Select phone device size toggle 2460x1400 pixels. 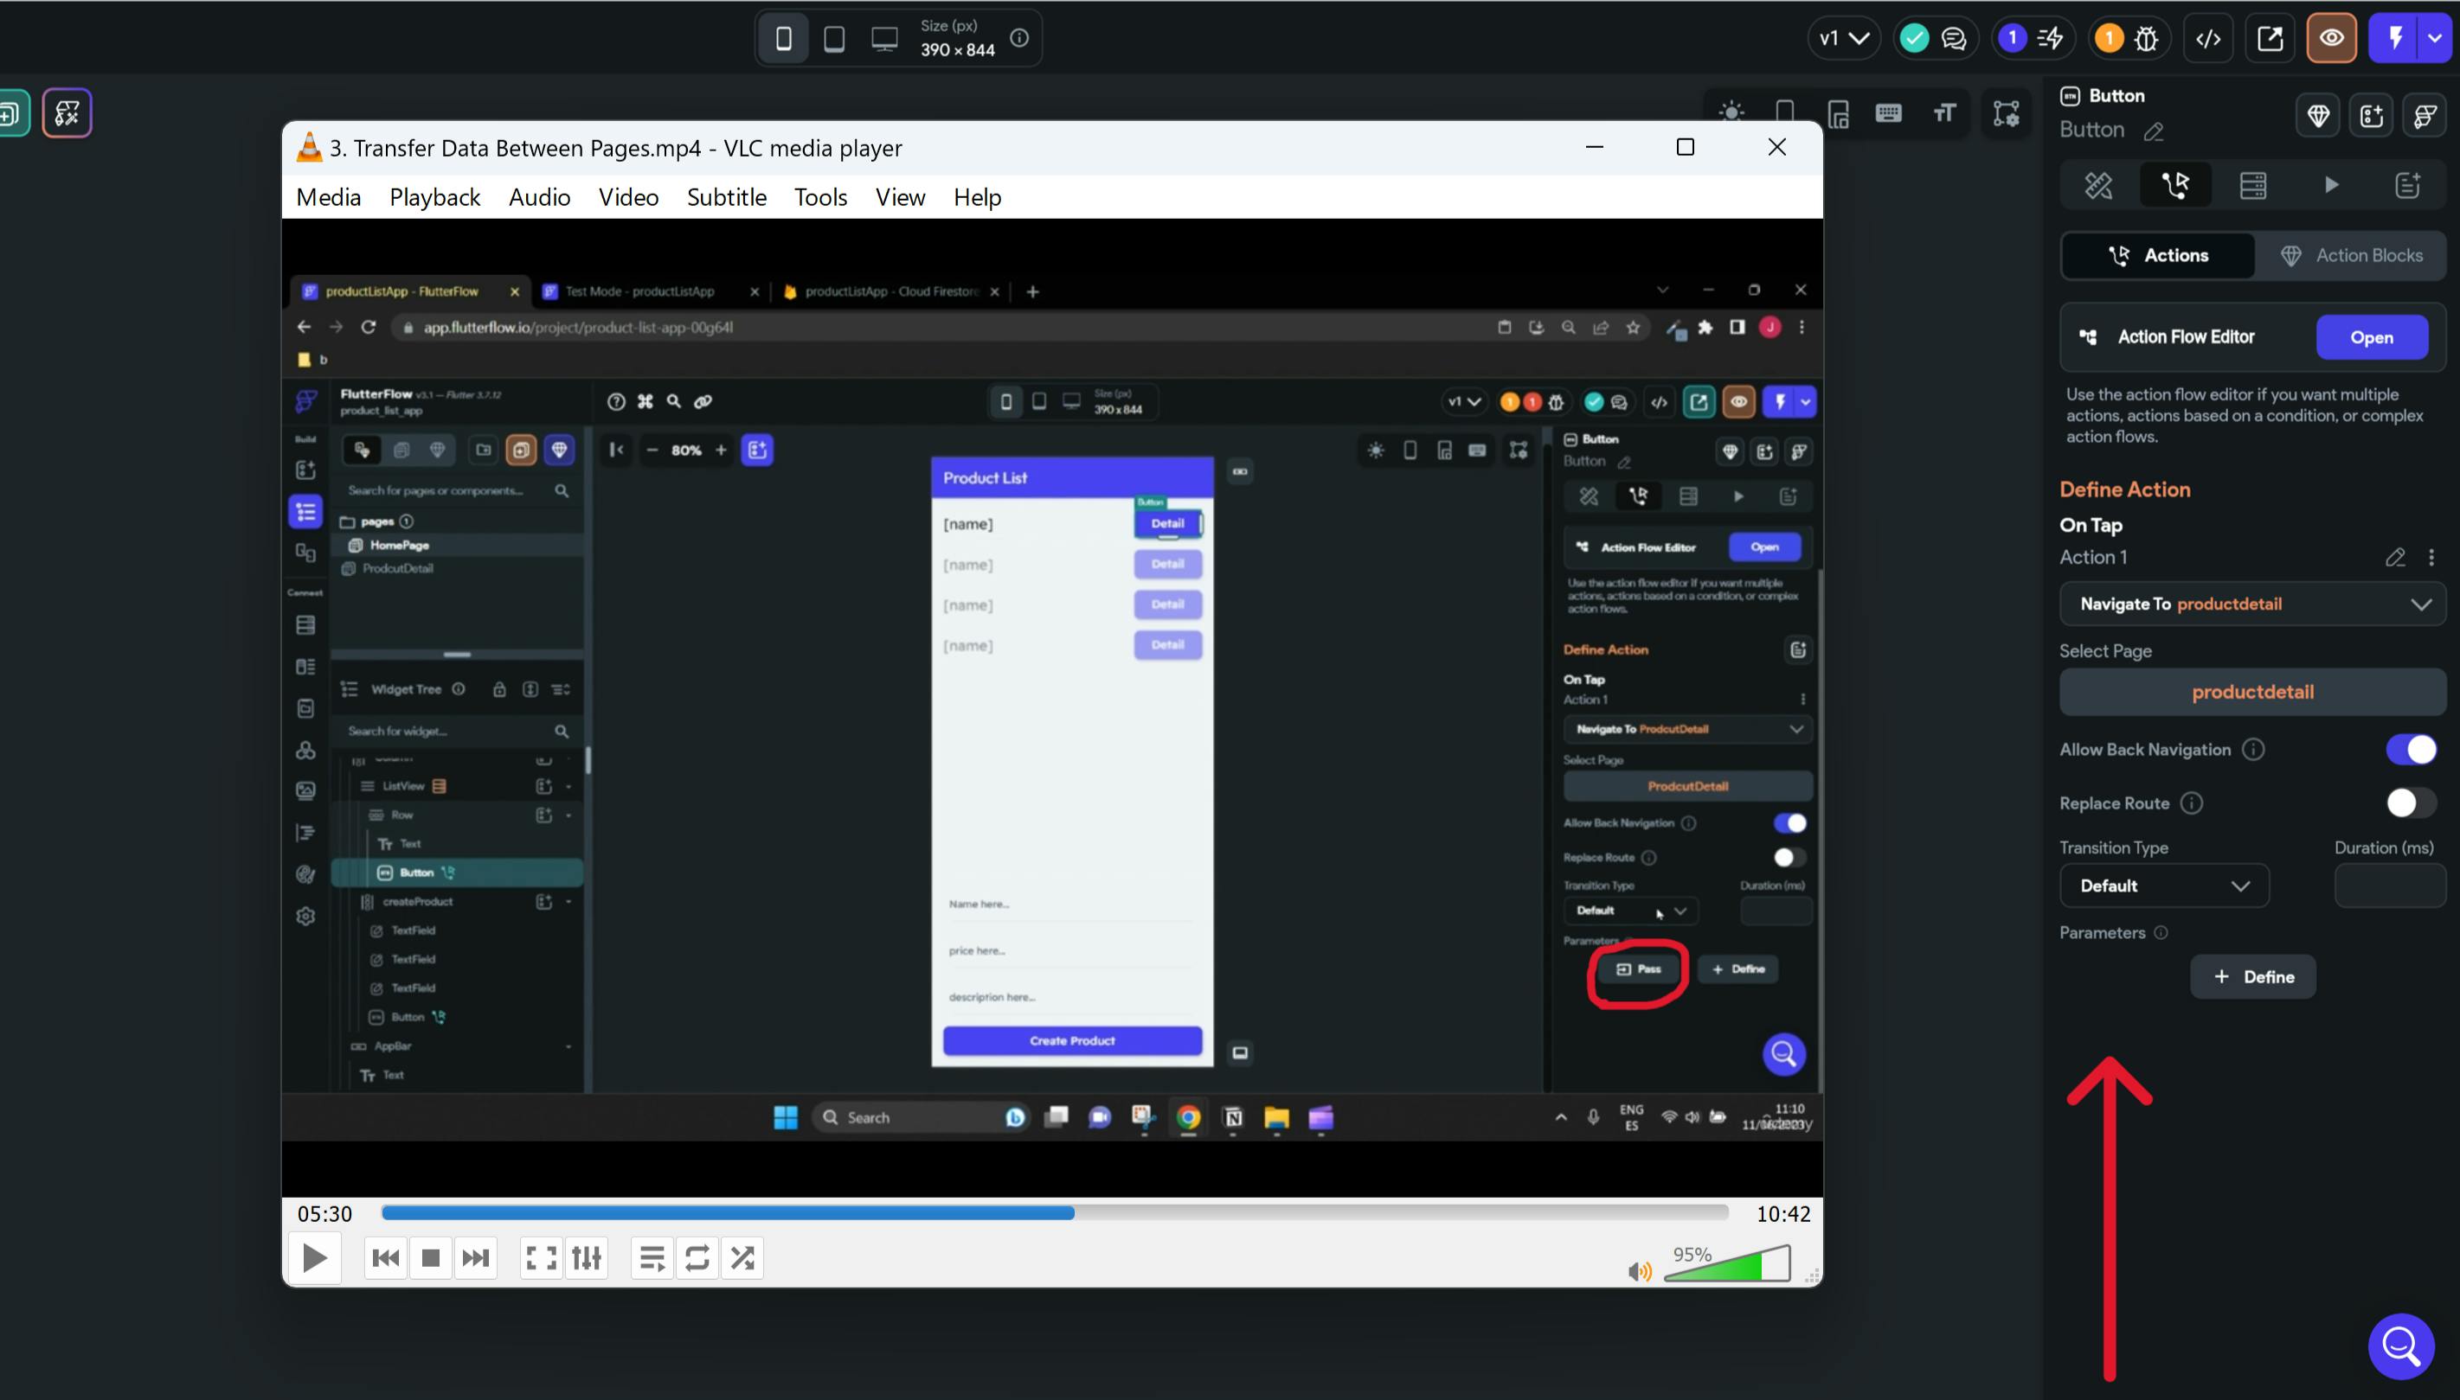coord(784,38)
